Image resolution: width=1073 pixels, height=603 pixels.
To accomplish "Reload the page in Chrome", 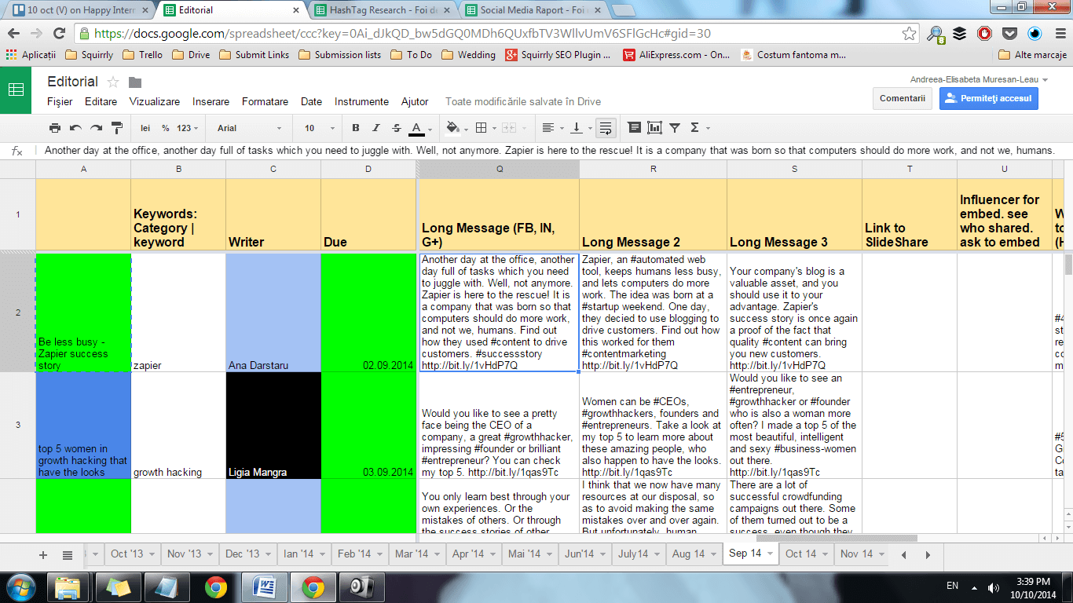I will point(59,34).
